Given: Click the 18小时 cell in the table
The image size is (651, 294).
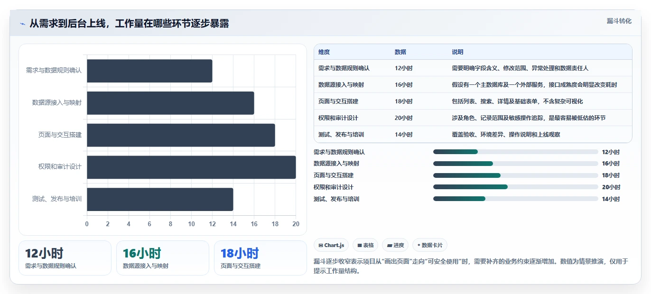Looking at the screenshot, I should tap(404, 101).
